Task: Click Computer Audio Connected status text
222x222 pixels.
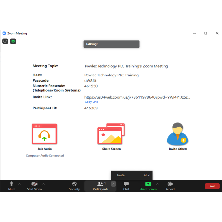Action: coord(45,156)
